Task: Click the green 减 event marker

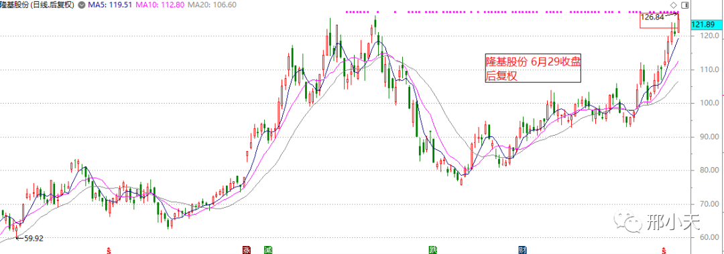Action: coord(267,249)
